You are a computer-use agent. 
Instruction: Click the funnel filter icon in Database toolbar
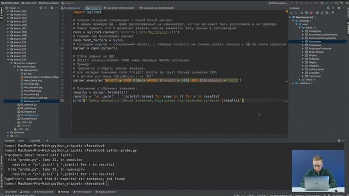tap(333, 13)
